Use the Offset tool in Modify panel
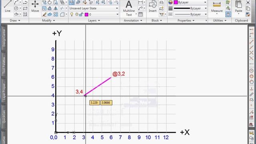256x144 pixels. pyautogui.click(x=50, y=8)
